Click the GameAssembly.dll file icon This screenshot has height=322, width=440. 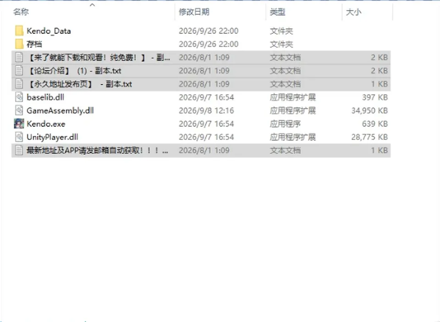[19, 110]
